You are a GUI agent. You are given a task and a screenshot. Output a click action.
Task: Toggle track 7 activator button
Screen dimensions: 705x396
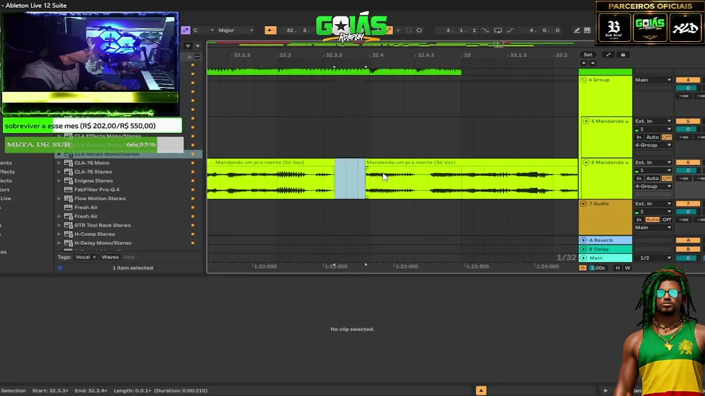tap(687, 204)
